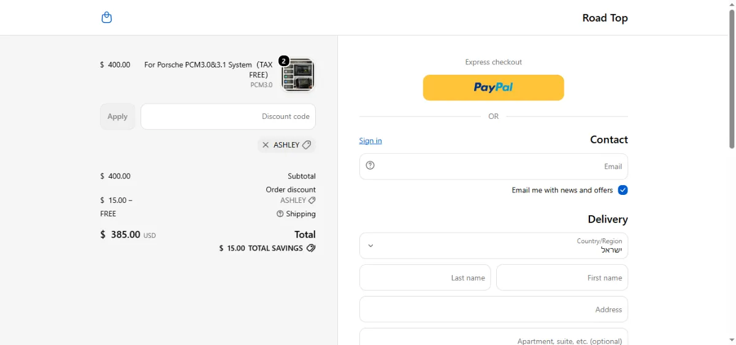Open the Porsche PCM3.0 product thumbnail
This screenshot has height=345, width=736.
point(298,75)
